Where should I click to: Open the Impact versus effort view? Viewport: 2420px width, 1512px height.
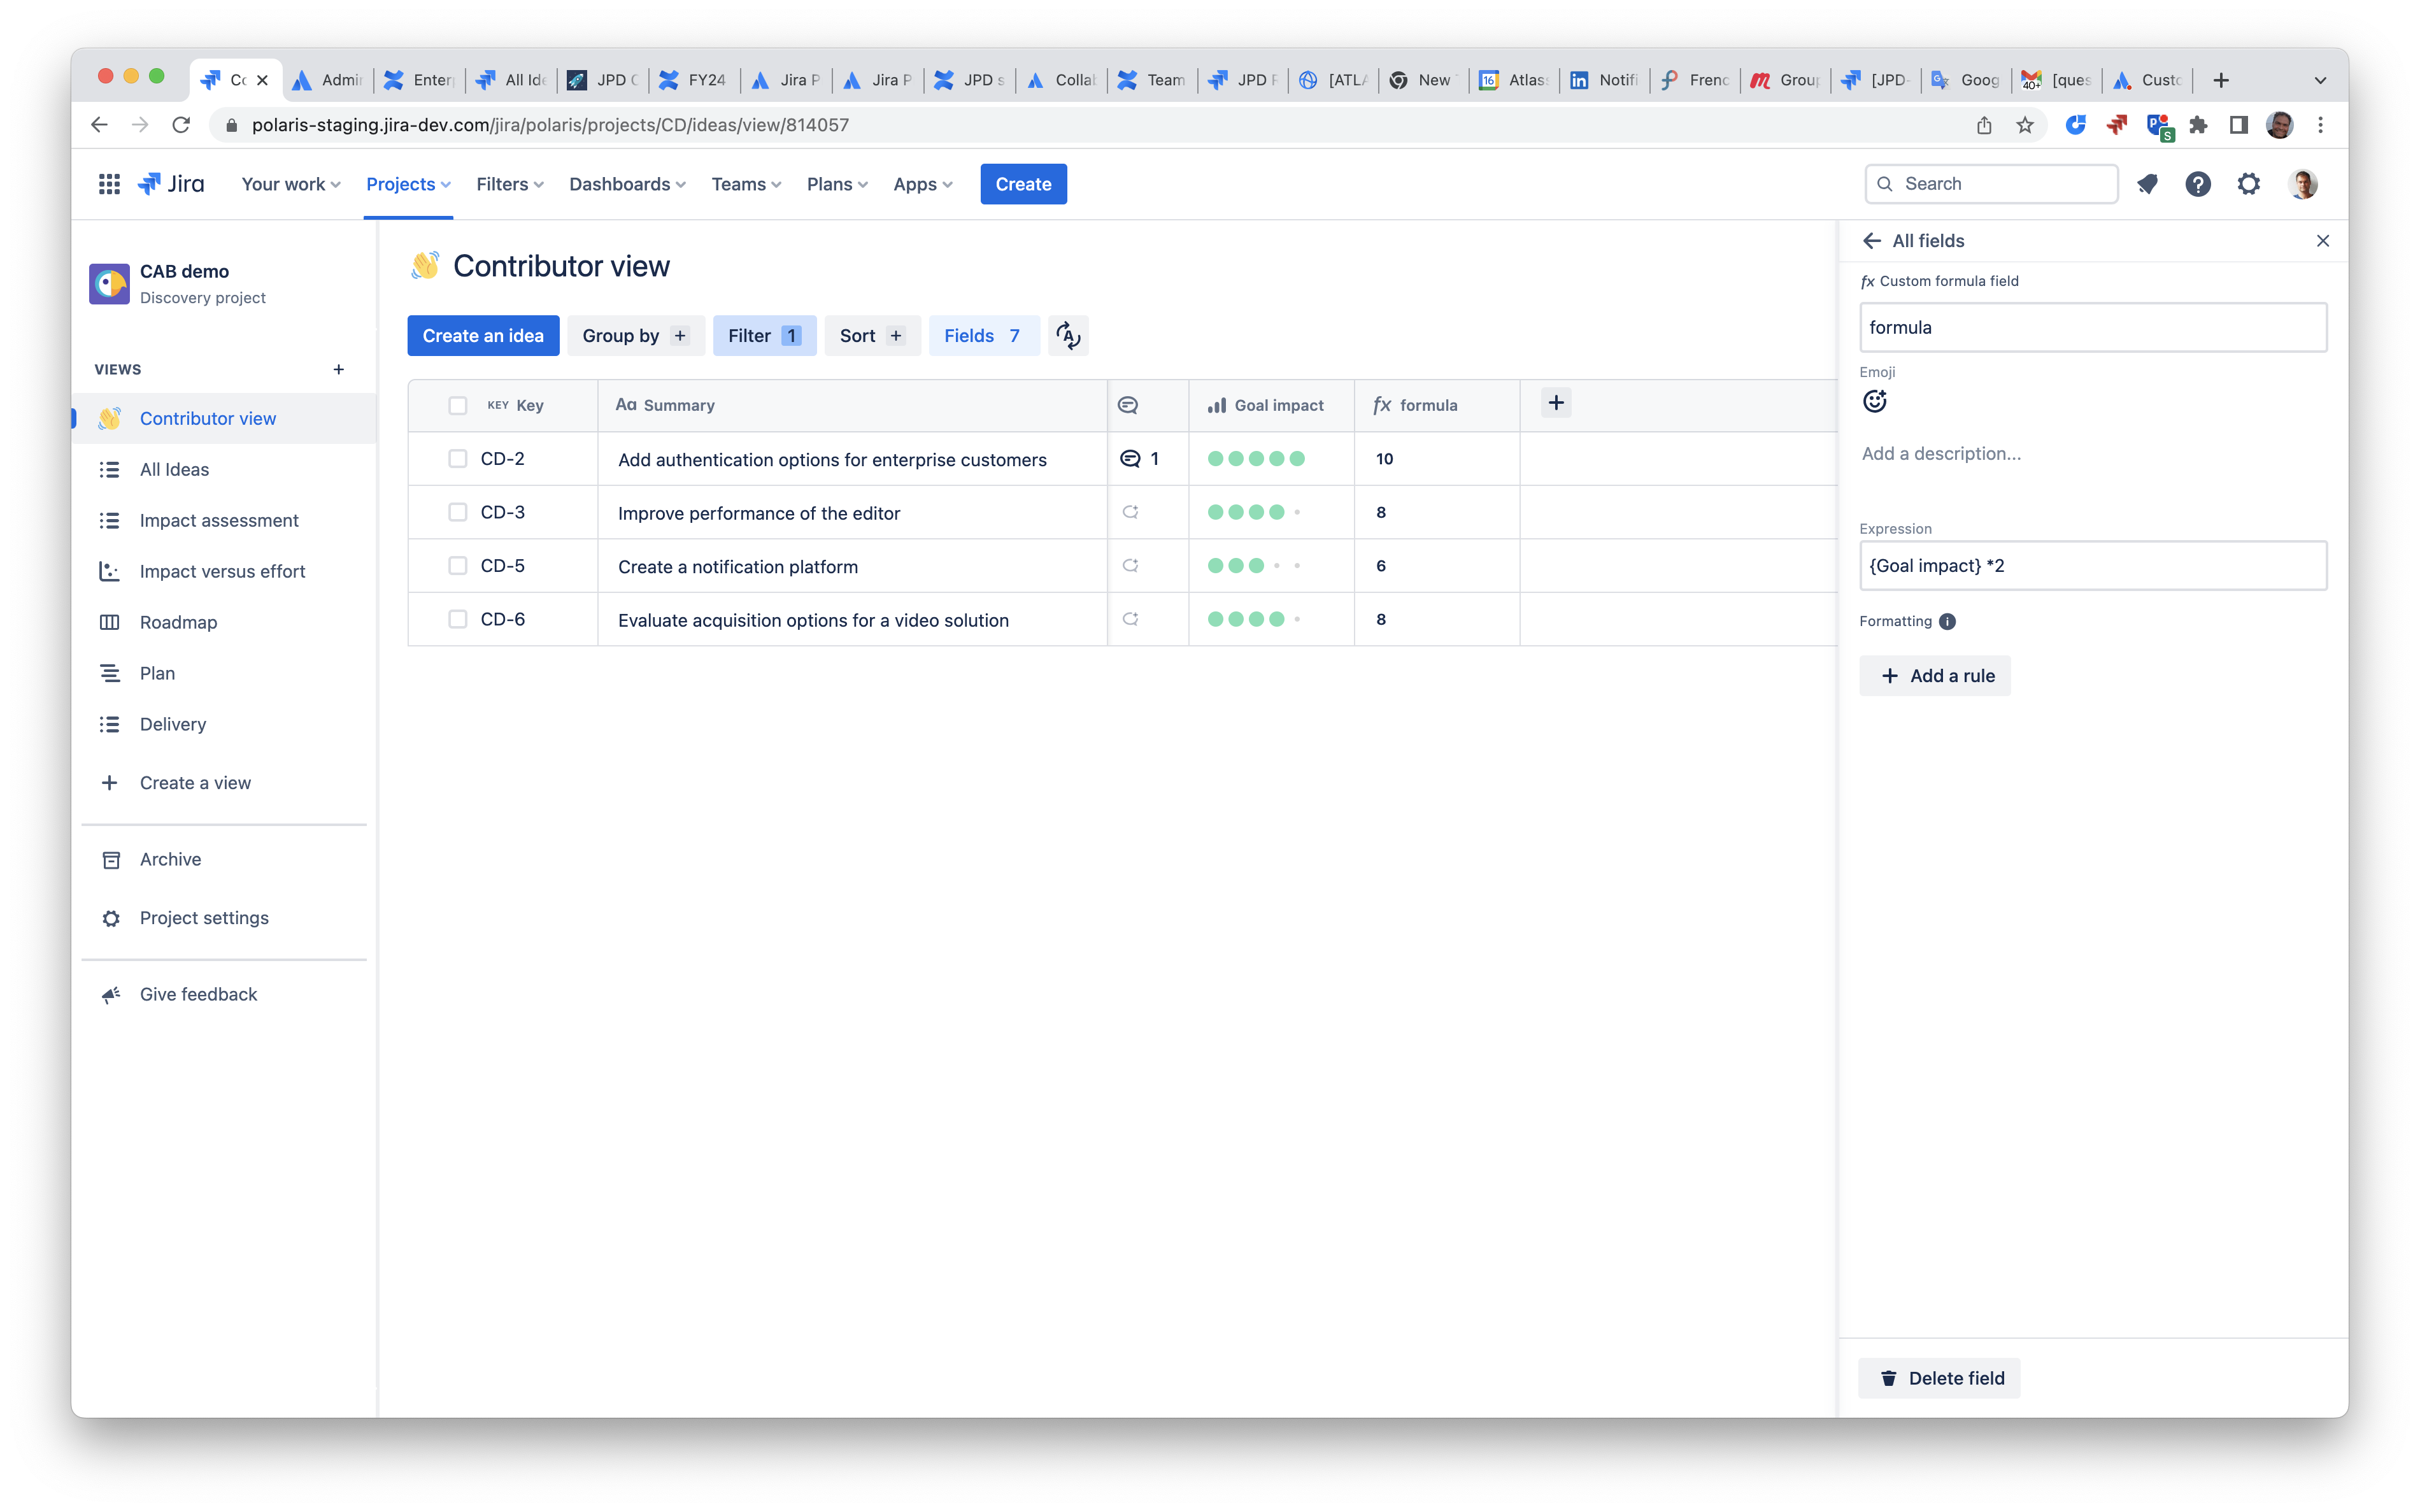click(222, 571)
